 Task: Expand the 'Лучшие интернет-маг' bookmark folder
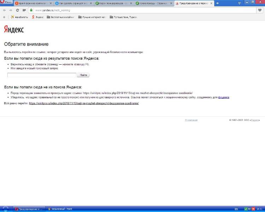92,17
